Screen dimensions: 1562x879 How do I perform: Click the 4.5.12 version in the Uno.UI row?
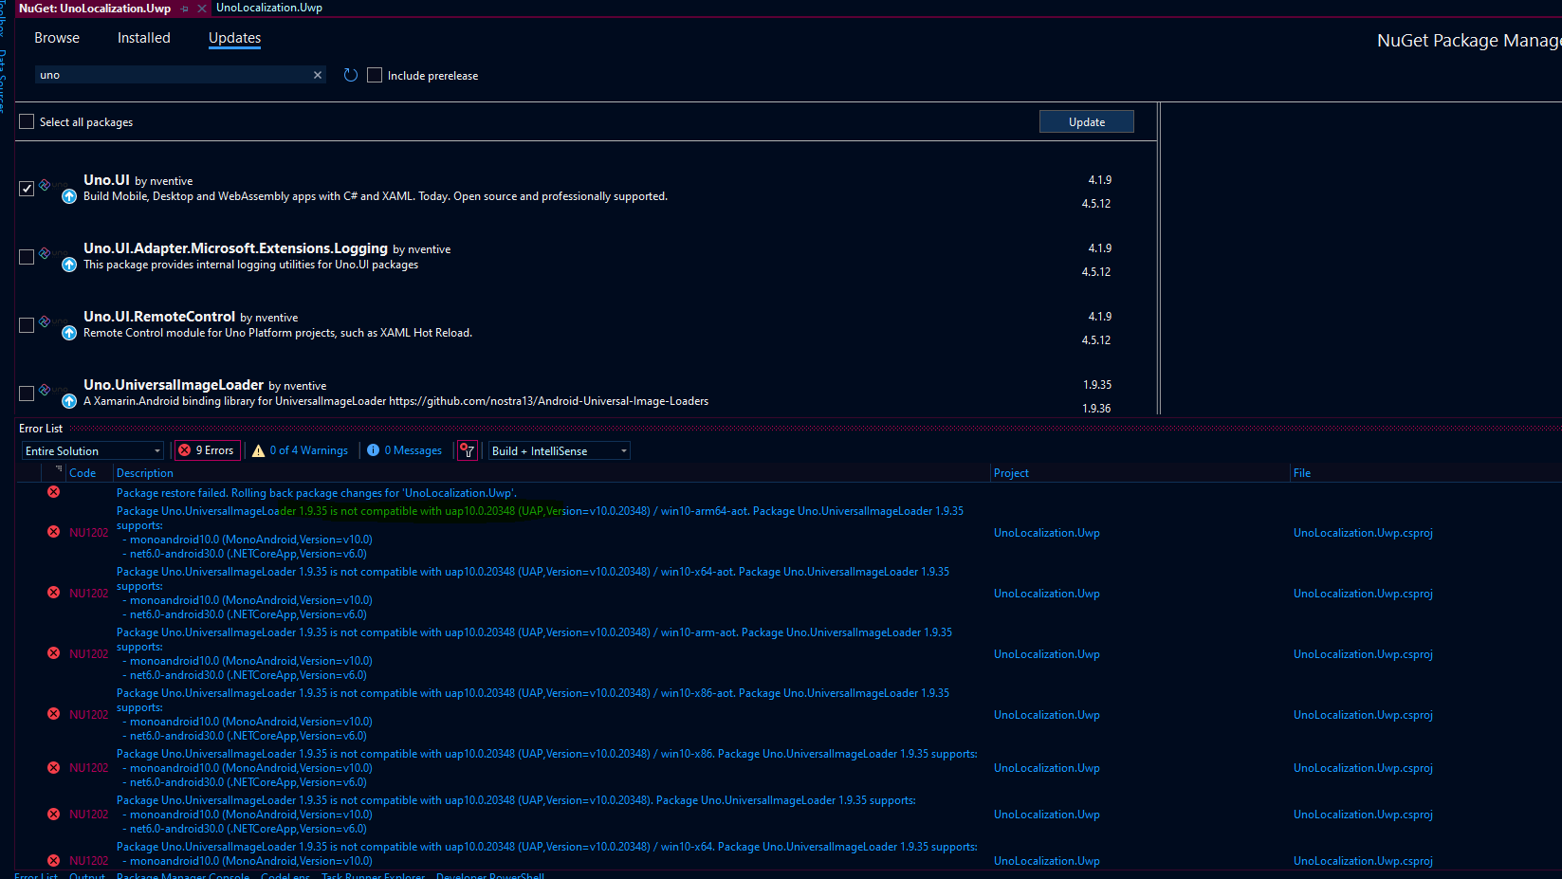pos(1096,204)
